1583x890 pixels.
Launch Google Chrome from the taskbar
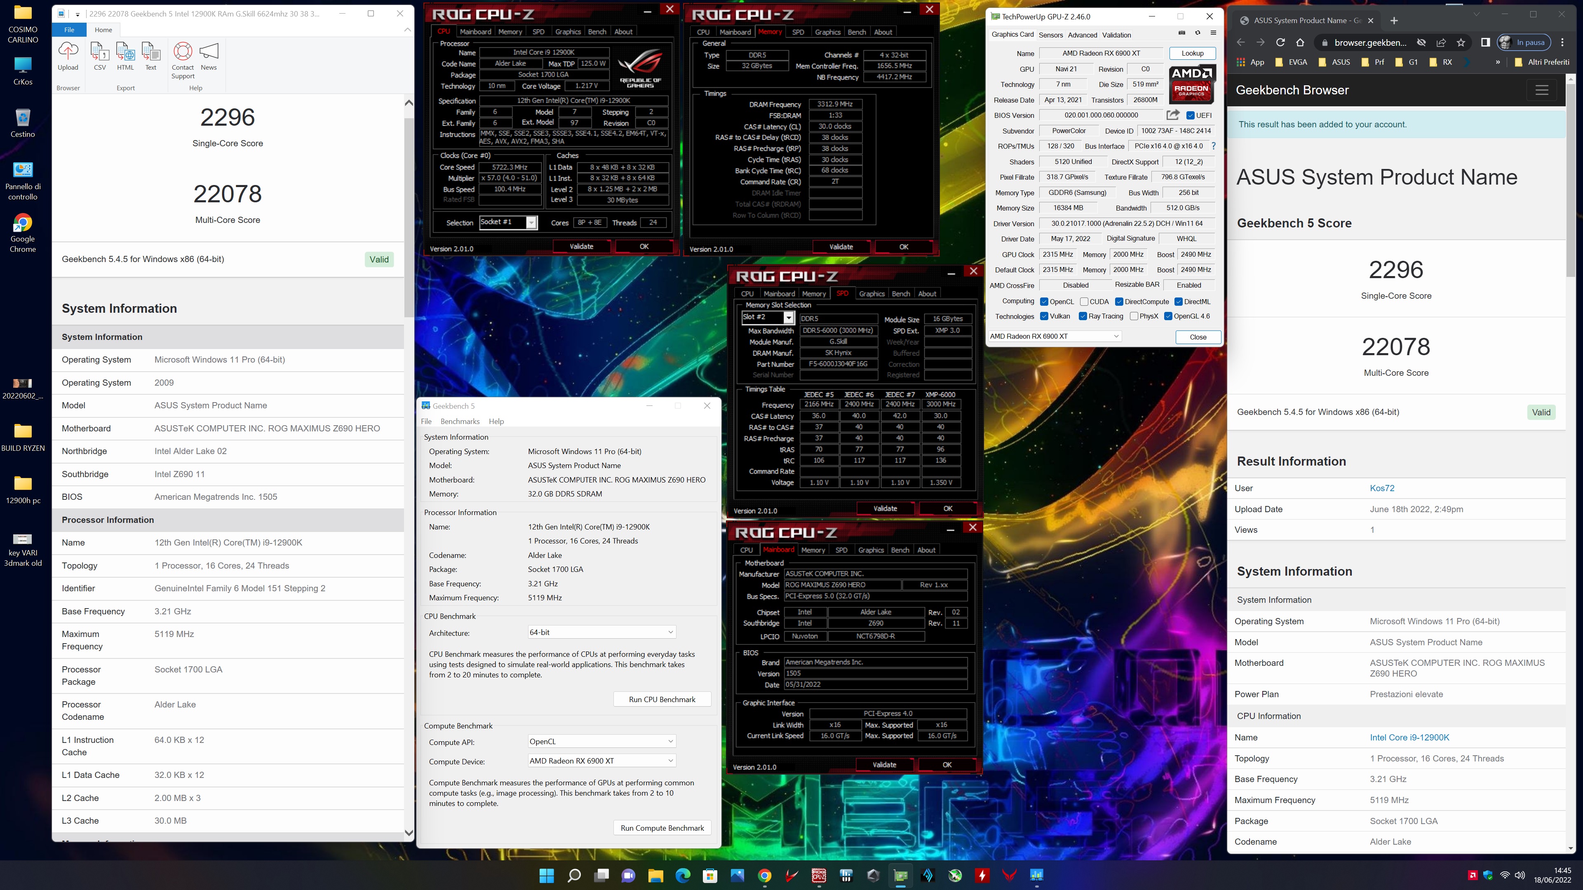click(x=764, y=875)
